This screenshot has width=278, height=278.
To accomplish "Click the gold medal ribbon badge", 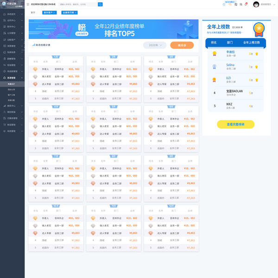I will click(259, 30).
